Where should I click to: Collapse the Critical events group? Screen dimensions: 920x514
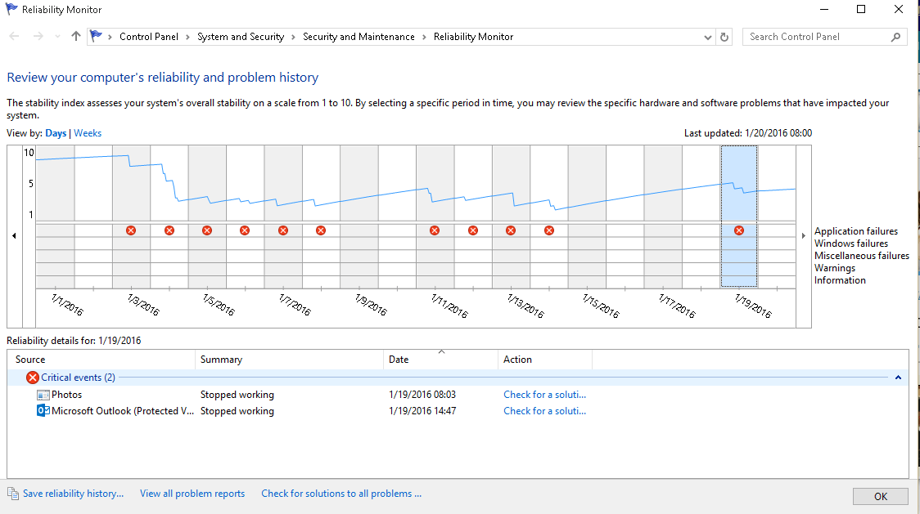pos(898,378)
